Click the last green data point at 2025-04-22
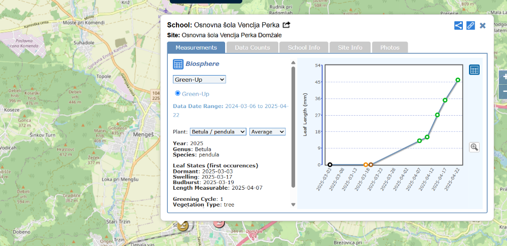 click(458, 80)
